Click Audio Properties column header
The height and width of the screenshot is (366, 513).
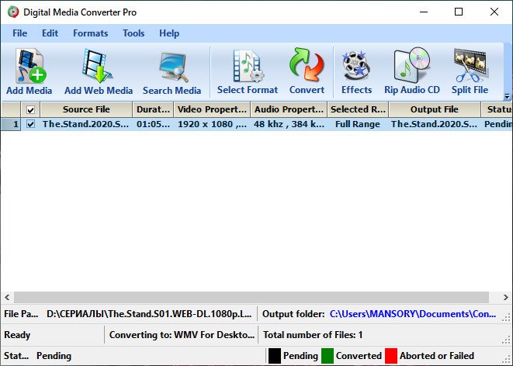pyautogui.click(x=289, y=109)
